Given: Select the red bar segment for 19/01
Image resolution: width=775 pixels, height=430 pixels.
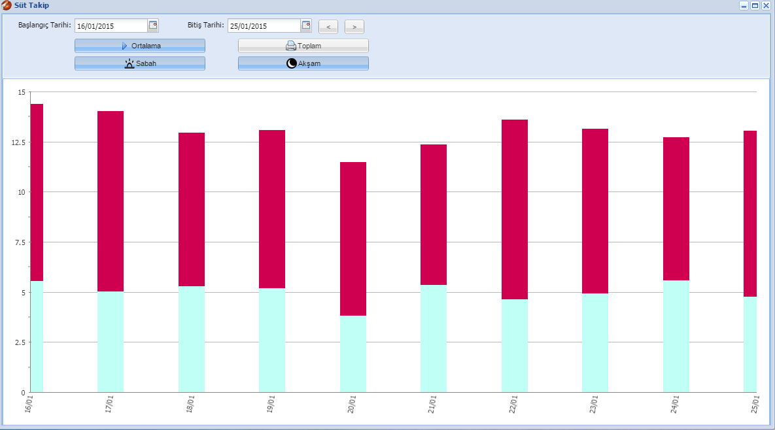Looking at the screenshot, I should 272,209.
